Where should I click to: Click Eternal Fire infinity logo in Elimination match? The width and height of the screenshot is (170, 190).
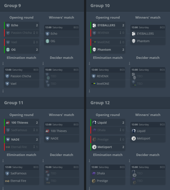coord(7,181)
